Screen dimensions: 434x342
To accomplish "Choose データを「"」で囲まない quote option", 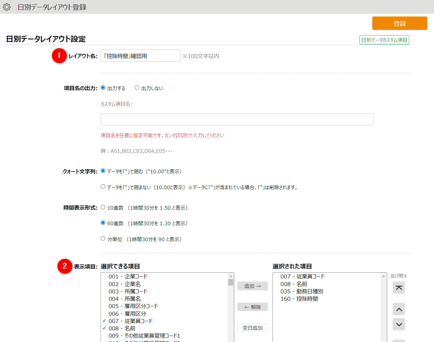I will 103,187.
